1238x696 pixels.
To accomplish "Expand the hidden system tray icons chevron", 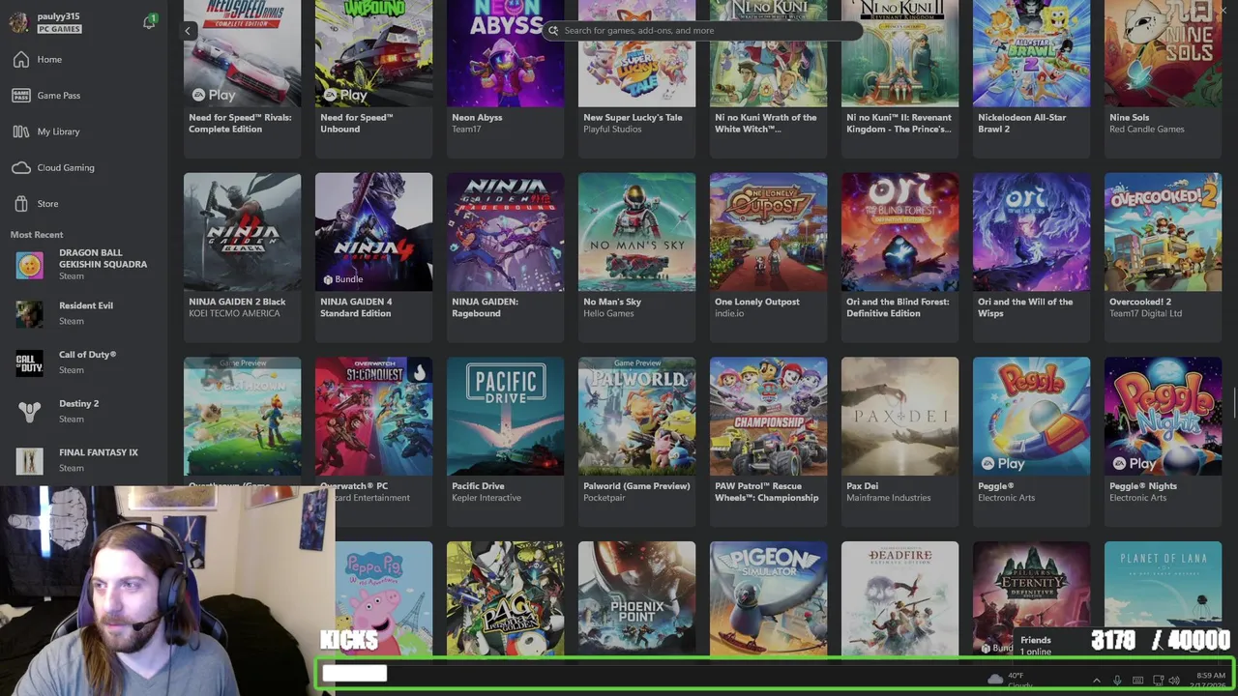I will (1096, 681).
